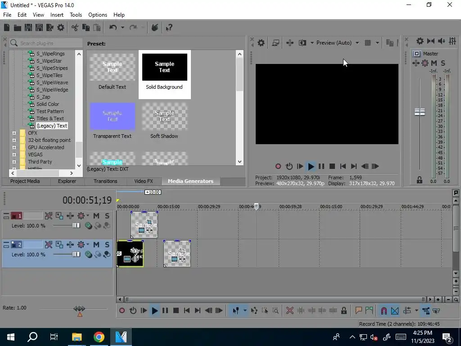Insert marker with flag icon in timeline toolbar
The height and width of the screenshot is (346, 461).
[x=358, y=311]
